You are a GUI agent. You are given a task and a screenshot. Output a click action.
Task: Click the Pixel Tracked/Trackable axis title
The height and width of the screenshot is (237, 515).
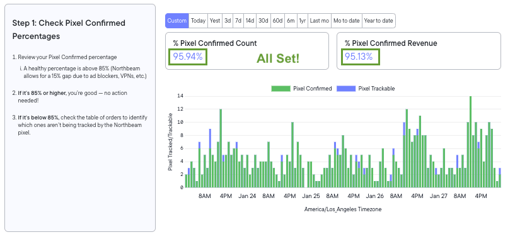(x=170, y=141)
